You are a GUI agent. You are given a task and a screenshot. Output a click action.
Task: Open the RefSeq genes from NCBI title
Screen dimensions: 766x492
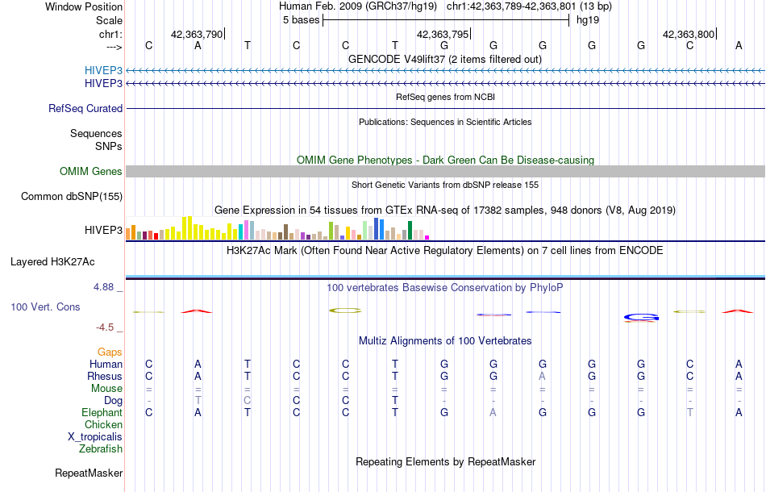click(445, 97)
